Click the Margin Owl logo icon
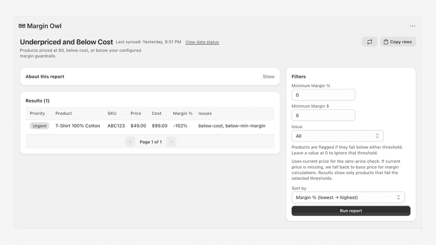Screen dimensions: 436x245 [22, 26]
